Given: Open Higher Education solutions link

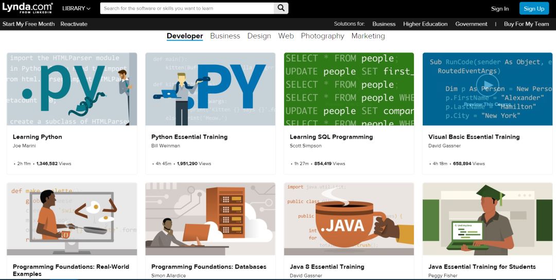Looking at the screenshot, I should (425, 24).
